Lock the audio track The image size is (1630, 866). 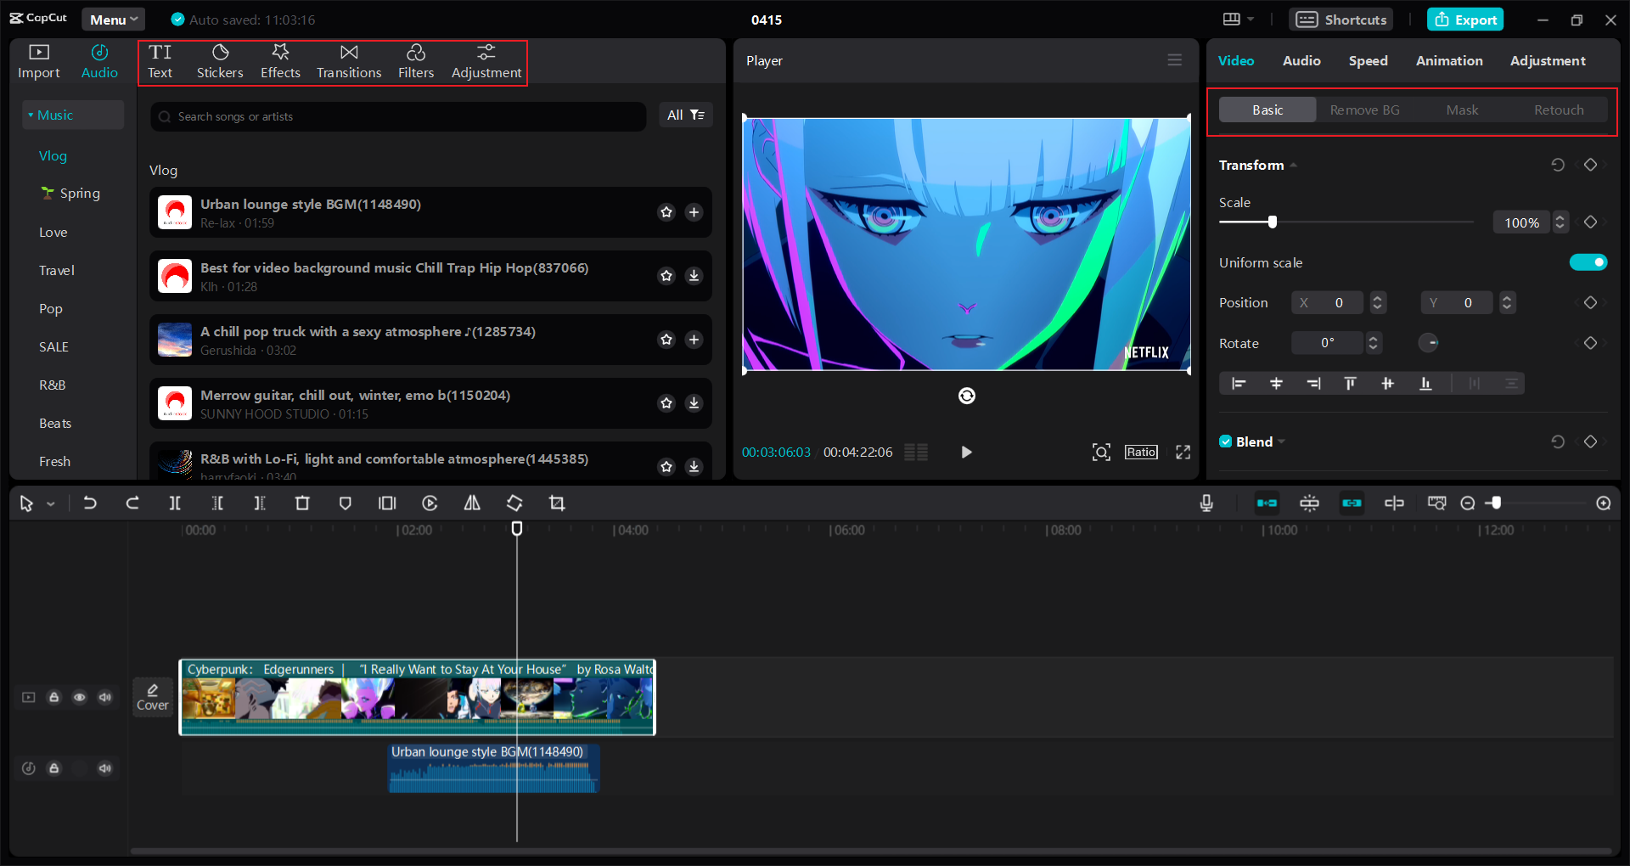click(53, 768)
